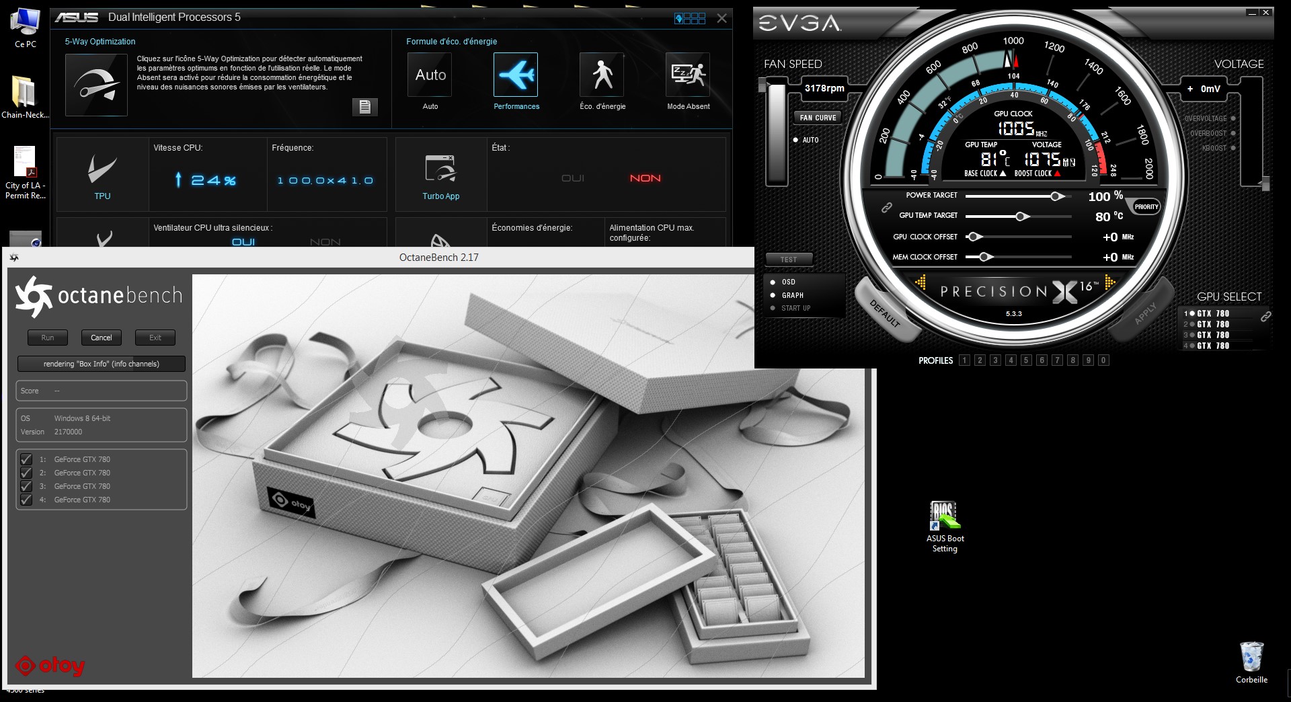Select the Performances airplane mode icon
The image size is (1291, 702).
tap(516, 75)
